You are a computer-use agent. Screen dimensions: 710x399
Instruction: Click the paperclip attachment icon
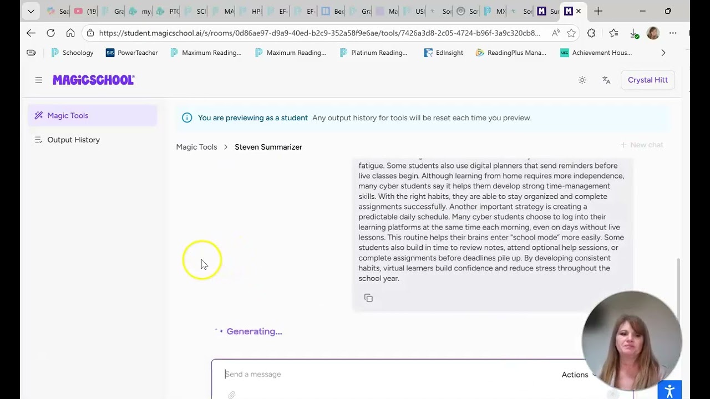[x=232, y=395]
